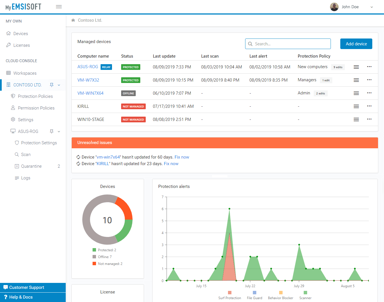Pin the ASUS-ROG device in sidebar
Viewport: 384px width, 302px height.
click(x=52, y=131)
